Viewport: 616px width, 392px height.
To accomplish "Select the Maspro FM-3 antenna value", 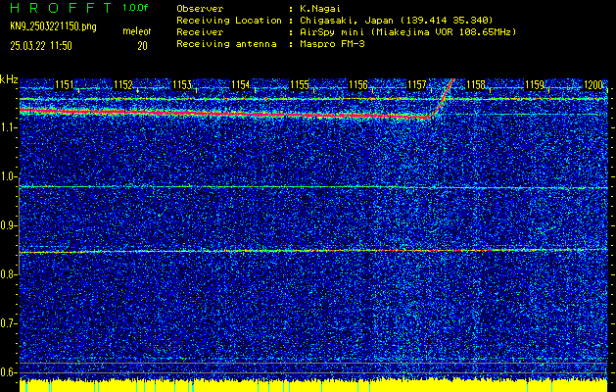I will [x=332, y=44].
